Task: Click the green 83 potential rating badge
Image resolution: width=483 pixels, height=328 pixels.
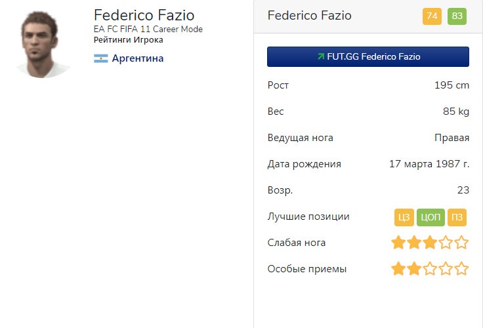Action: point(457,16)
